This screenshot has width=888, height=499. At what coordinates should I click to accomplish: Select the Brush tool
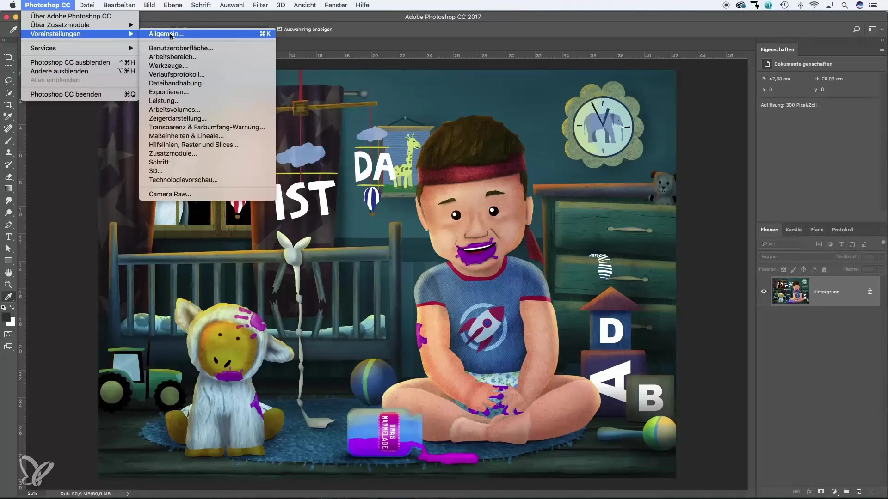[8, 140]
